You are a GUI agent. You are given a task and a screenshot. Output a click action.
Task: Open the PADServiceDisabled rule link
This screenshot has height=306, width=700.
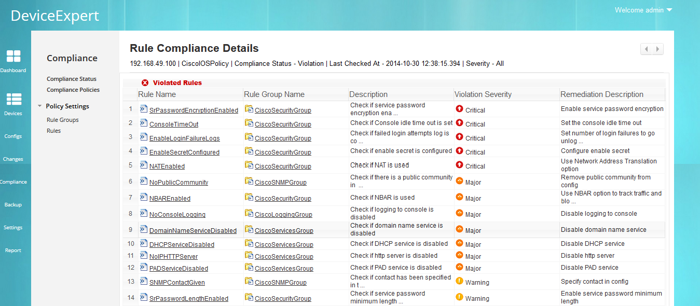point(179,269)
